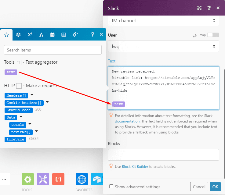The height and width of the screenshot is (195, 225).
Task: Switch to general functions gear tab
Action: [x=18, y=35]
